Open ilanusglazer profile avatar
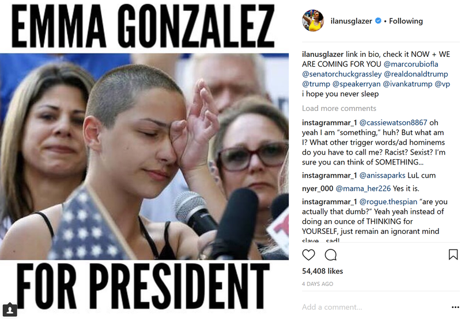The width and height of the screenshot is (461, 319). pos(313,21)
